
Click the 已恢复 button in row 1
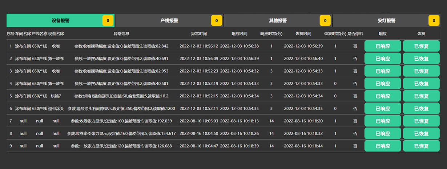[x=421, y=46]
